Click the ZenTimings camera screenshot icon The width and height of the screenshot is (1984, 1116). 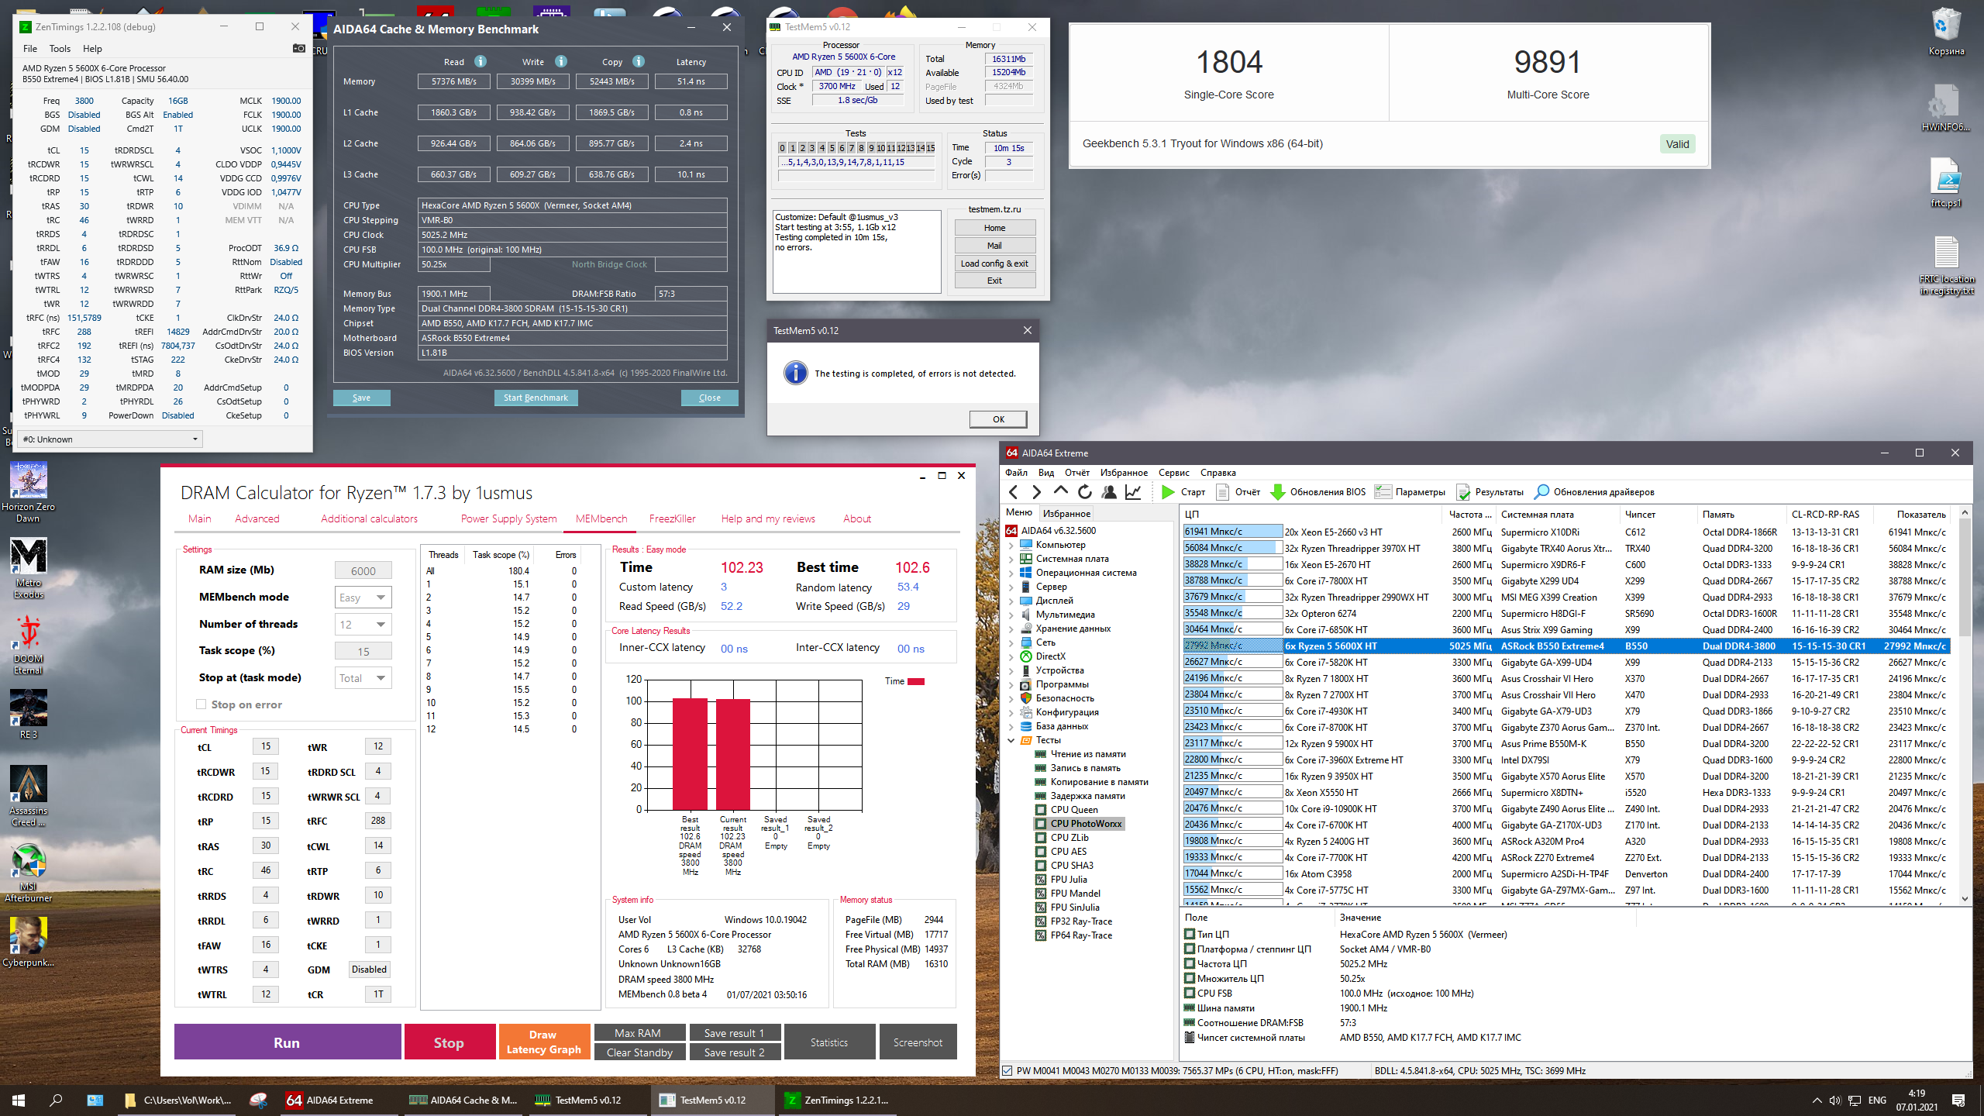298,48
